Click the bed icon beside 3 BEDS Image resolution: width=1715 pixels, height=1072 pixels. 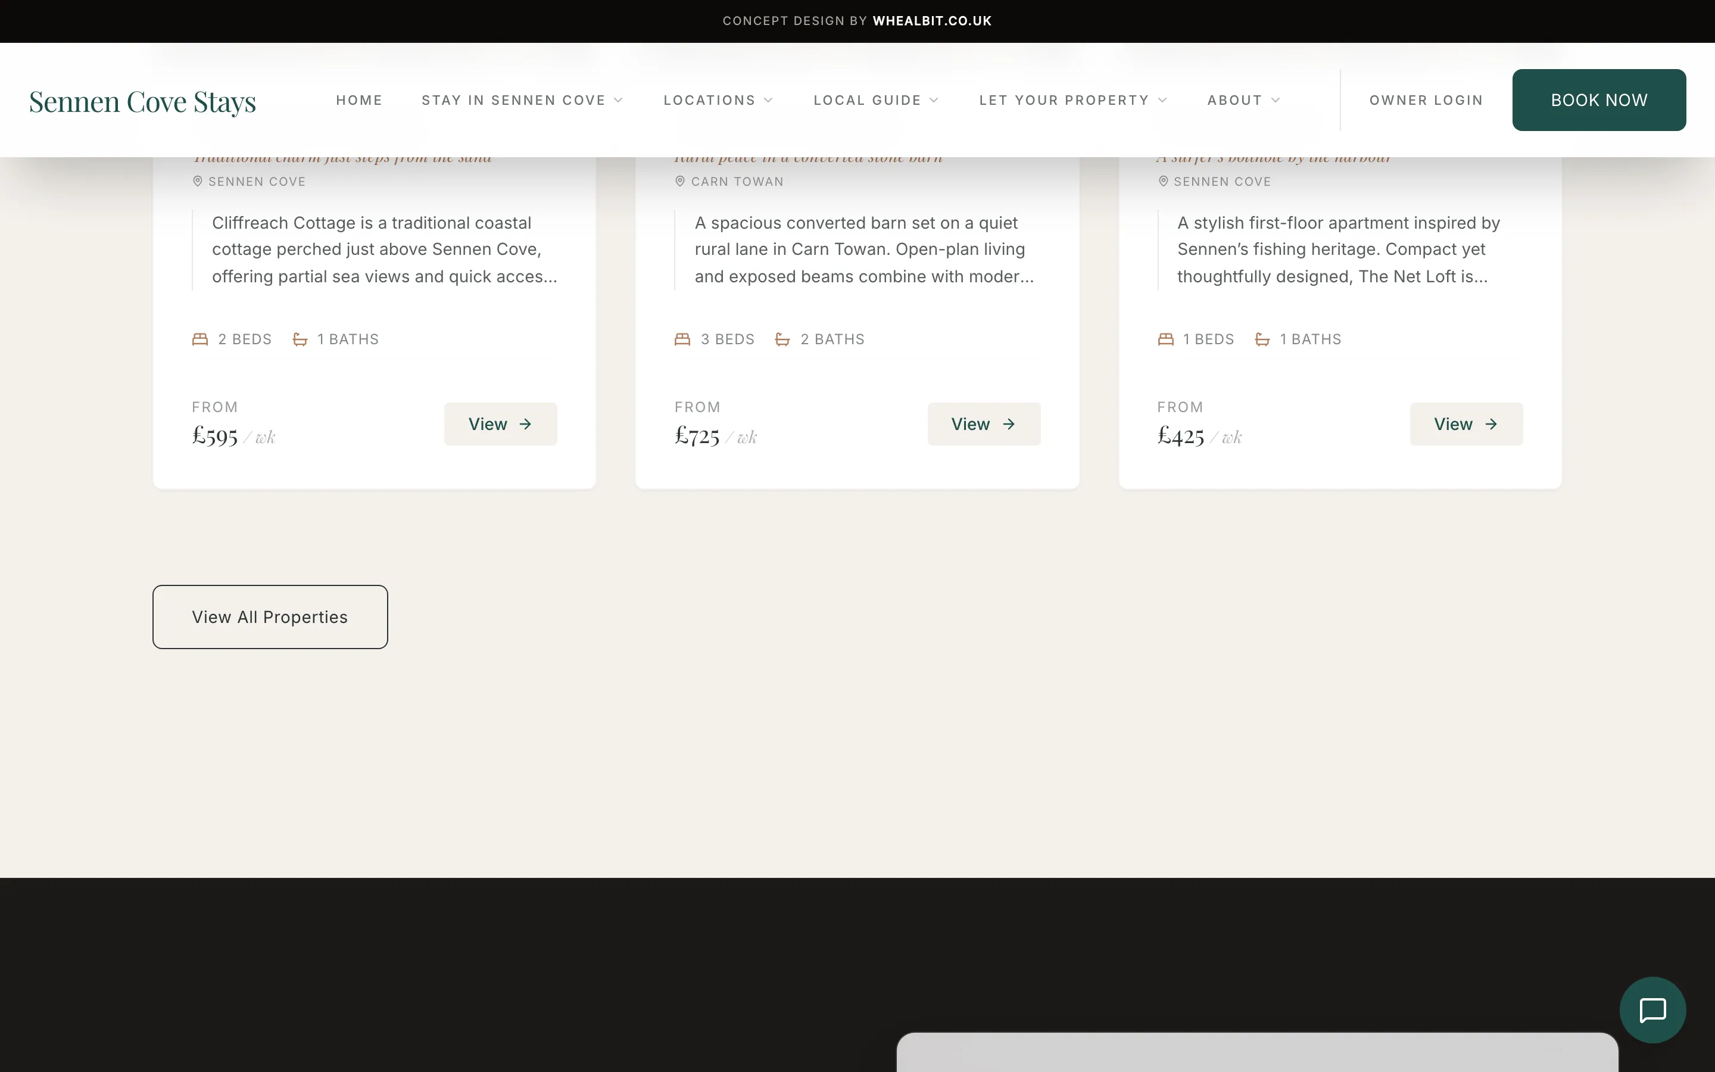tap(682, 339)
